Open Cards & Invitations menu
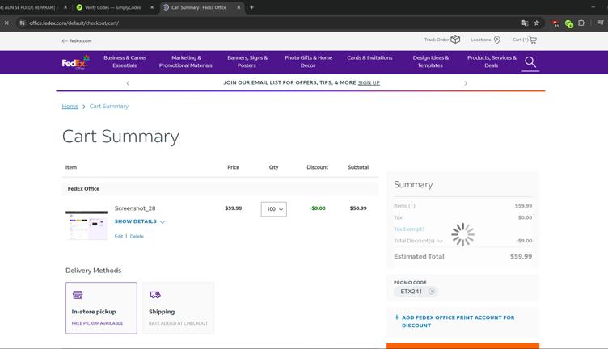The width and height of the screenshot is (608, 349). (x=369, y=57)
